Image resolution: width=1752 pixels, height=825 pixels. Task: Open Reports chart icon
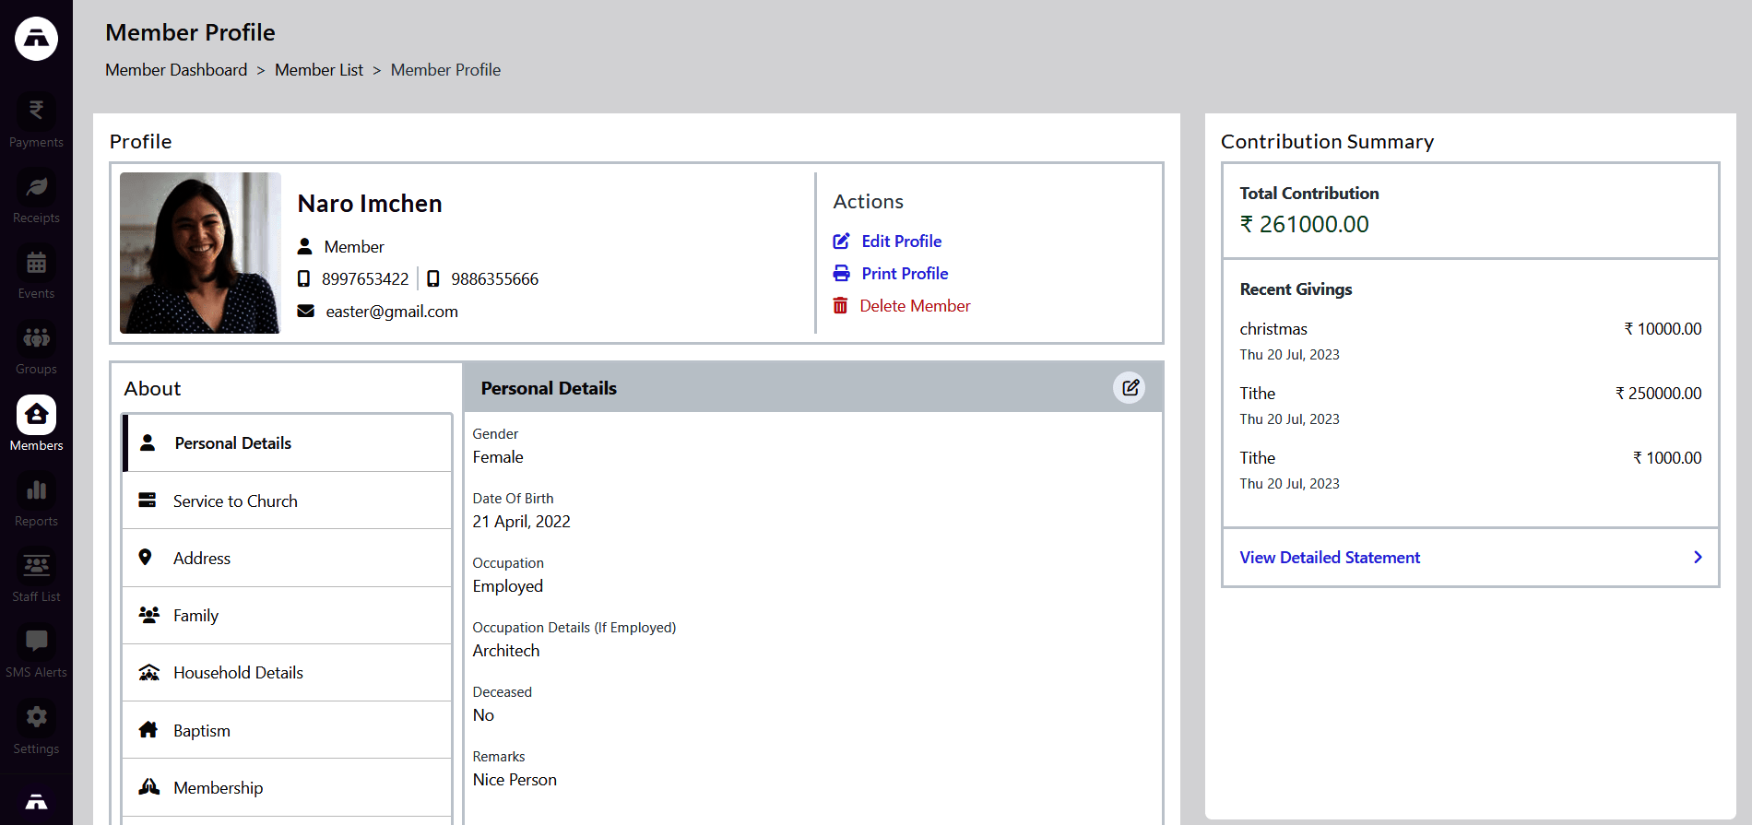[x=36, y=491]
